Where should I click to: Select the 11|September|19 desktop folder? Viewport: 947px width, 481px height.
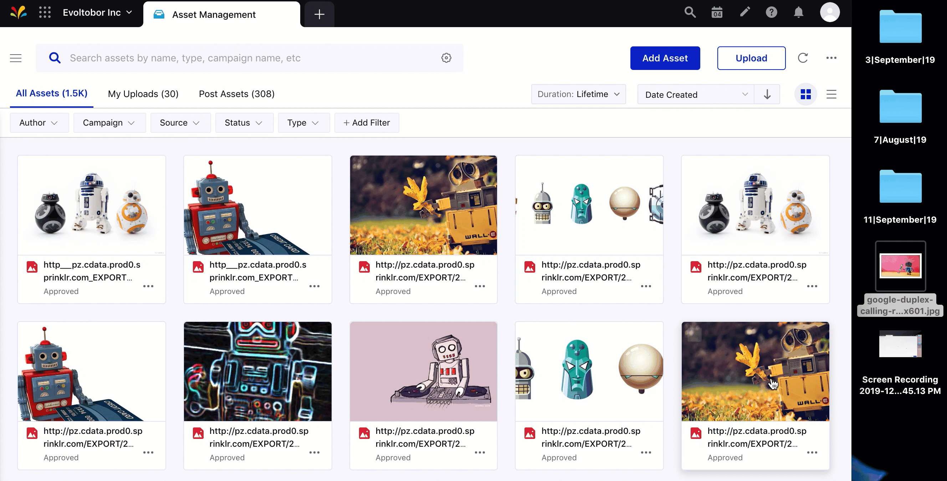[x=900, y=197]
